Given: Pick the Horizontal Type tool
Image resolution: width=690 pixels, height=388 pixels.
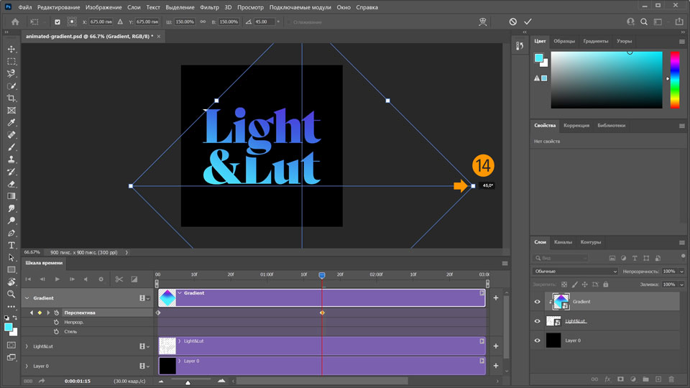Looking at the screenshot, I should pos(11,245).
